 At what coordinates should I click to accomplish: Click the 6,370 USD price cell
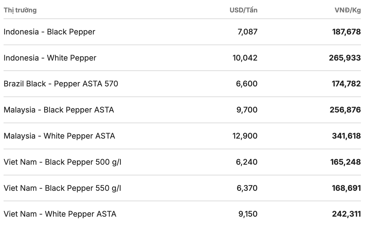pos(247,188)
